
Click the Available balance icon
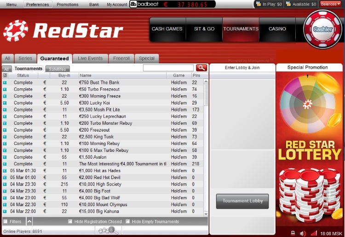288,4
